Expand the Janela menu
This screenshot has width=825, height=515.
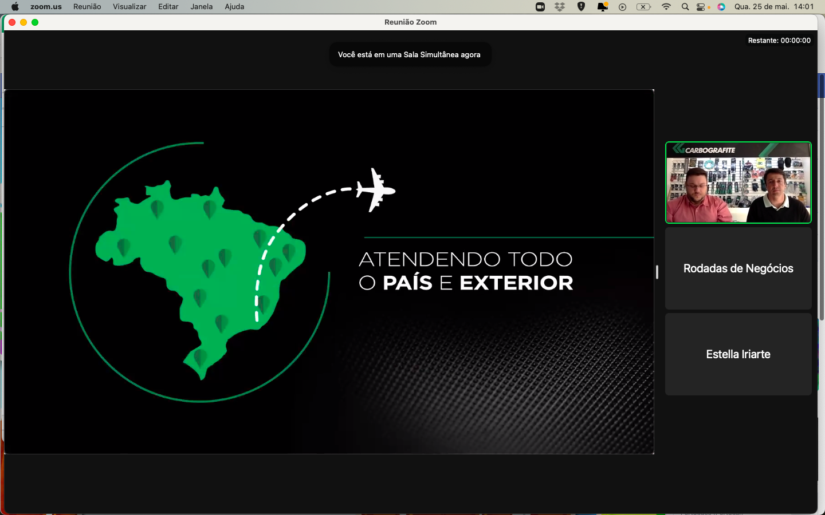202,7
